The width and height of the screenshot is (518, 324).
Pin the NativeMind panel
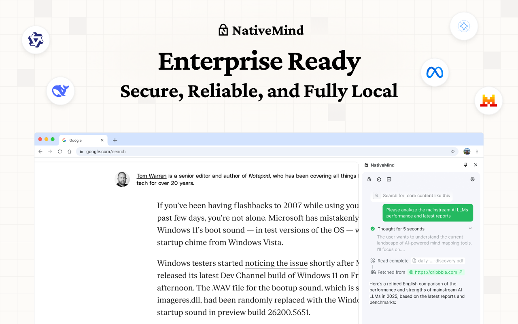[466, 165]
